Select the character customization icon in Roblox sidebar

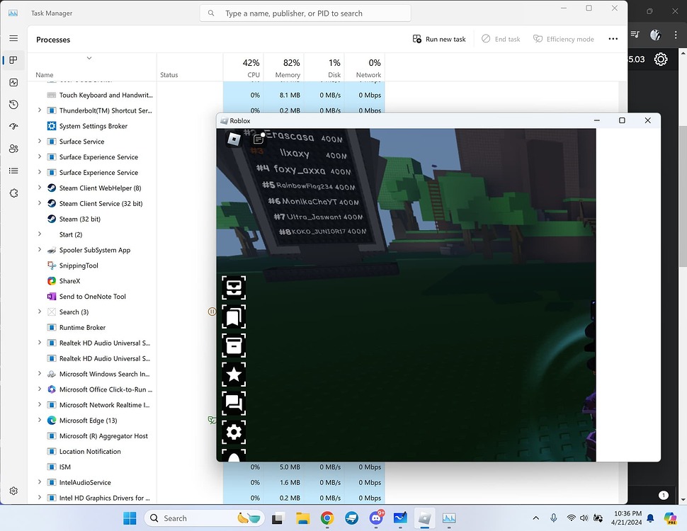coord(234,287)
